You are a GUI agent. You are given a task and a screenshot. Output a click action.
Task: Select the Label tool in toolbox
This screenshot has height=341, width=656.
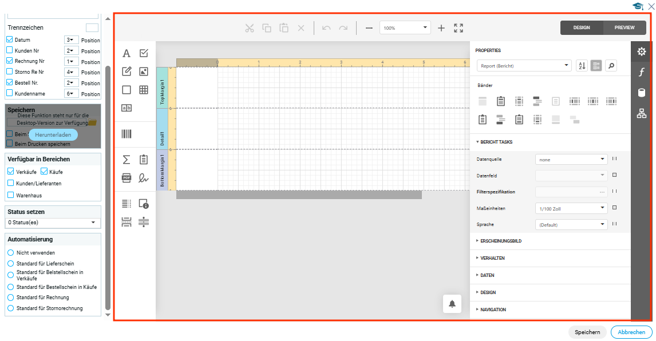click(x=127, y=53)
